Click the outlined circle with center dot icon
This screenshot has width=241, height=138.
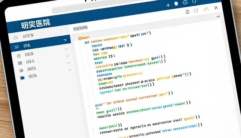185,3
